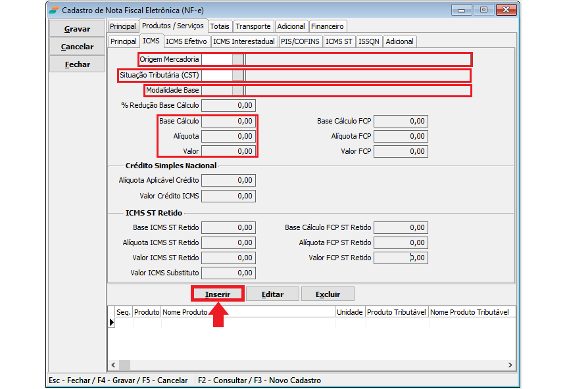The image size is (567, 389).
Task: Click the application icon in the title bar
Action: (53, 10)
